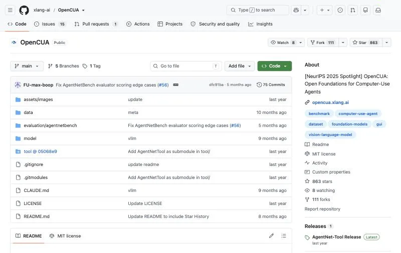Expand the Fork options dropdown arrow
This screenshot has height=253, width=401.
[343, 42]
